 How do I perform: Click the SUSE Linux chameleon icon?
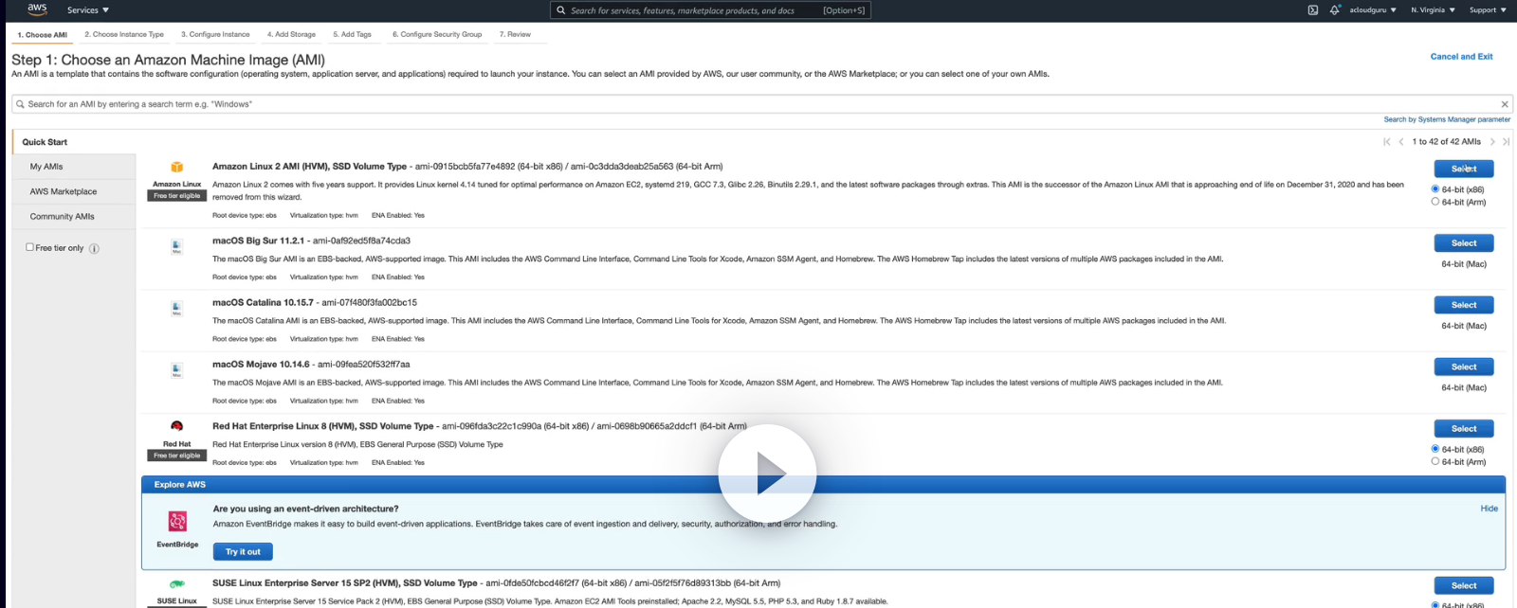177,584
